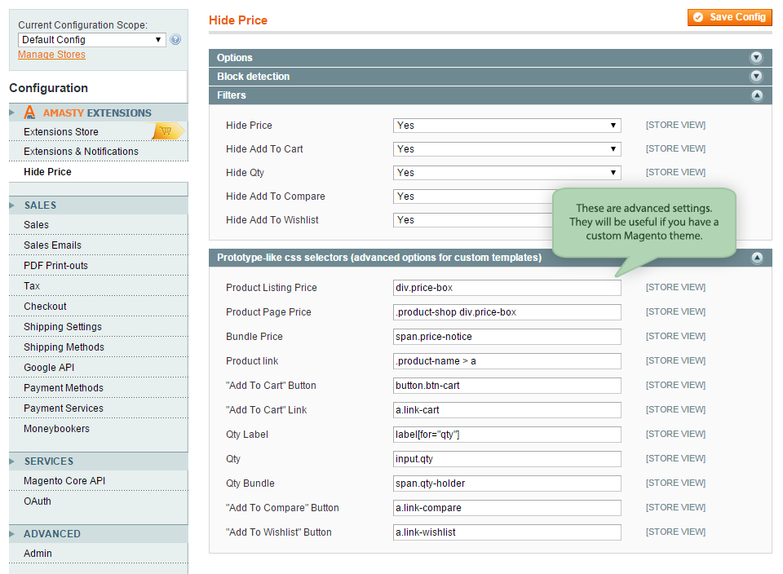
Task: Open OAuth configuration item
Action: (38, 501)
